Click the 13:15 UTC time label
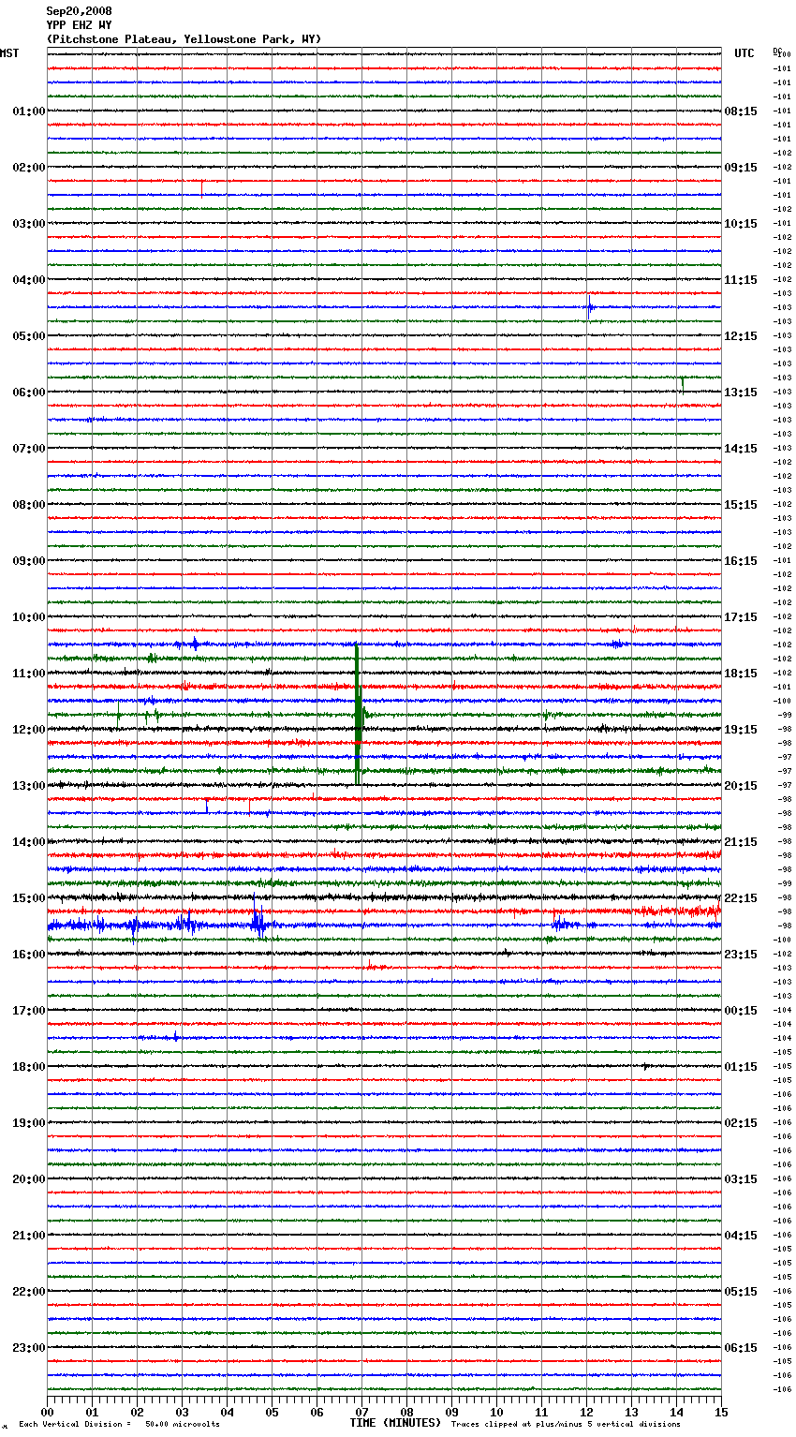 point(741,393)
